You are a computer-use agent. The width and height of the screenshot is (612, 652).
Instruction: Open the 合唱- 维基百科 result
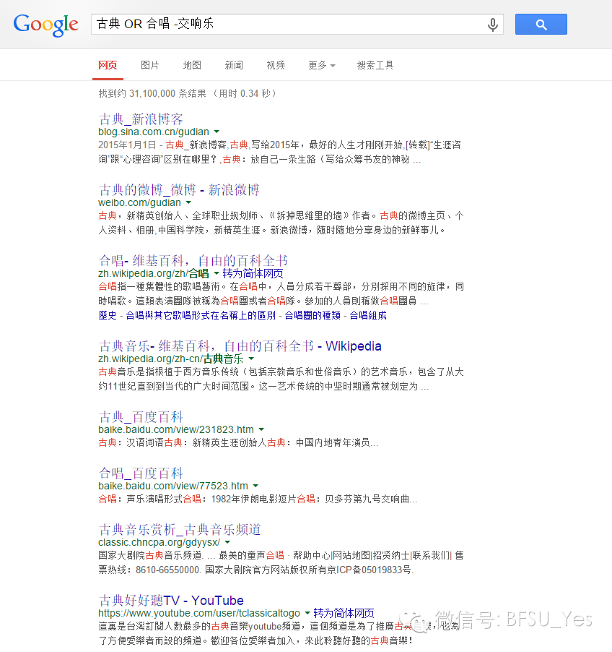click(x=193, y=261)
